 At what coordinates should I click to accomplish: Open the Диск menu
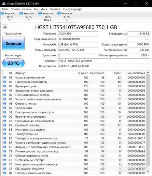coord(44,9)
